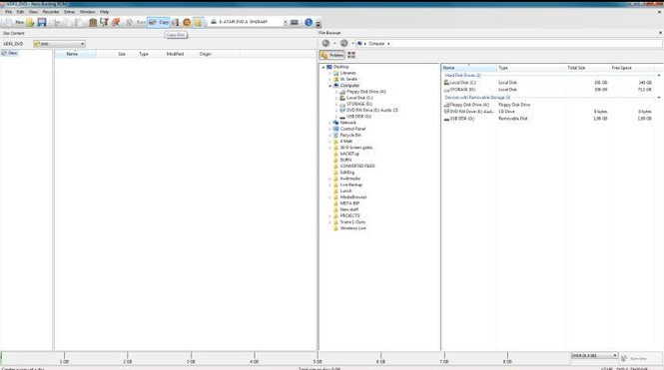This screenshot has width=664, height=370.
Task: Click the Burn toolbar button
Action: click(x=136, y=22)
